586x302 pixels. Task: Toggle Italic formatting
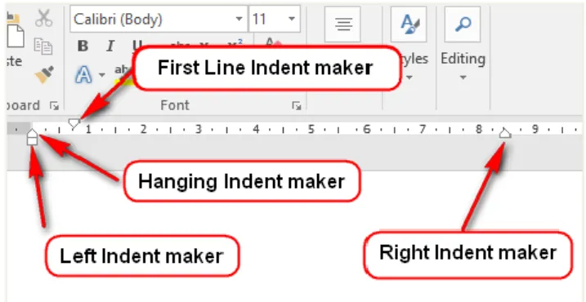coord(110,47)
